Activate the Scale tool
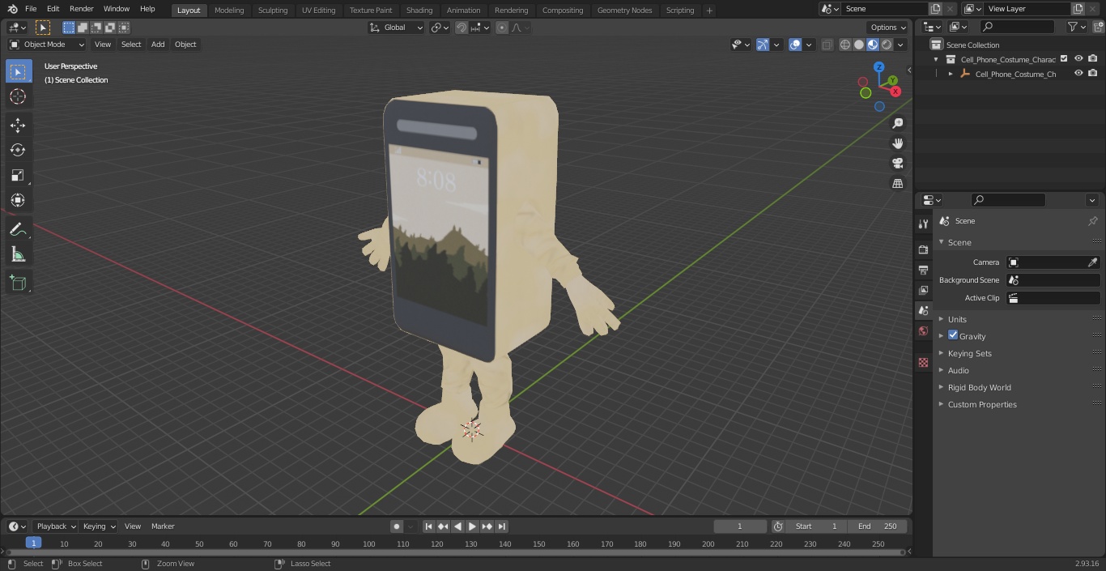 click(18, 175)
